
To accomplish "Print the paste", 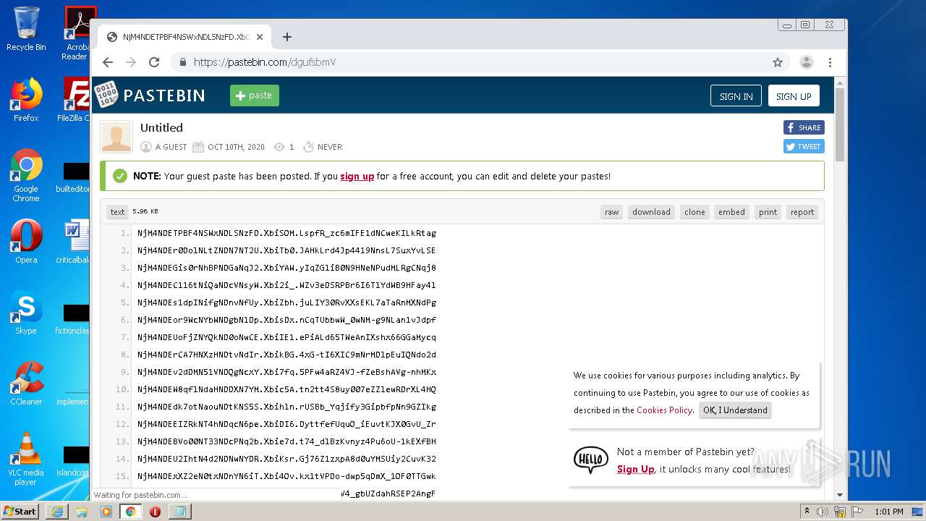I will (x=768, y=212).
